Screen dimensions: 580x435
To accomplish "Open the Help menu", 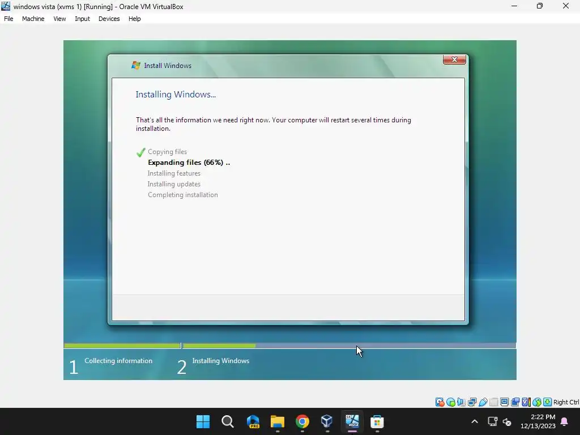I will coord(135,19).
